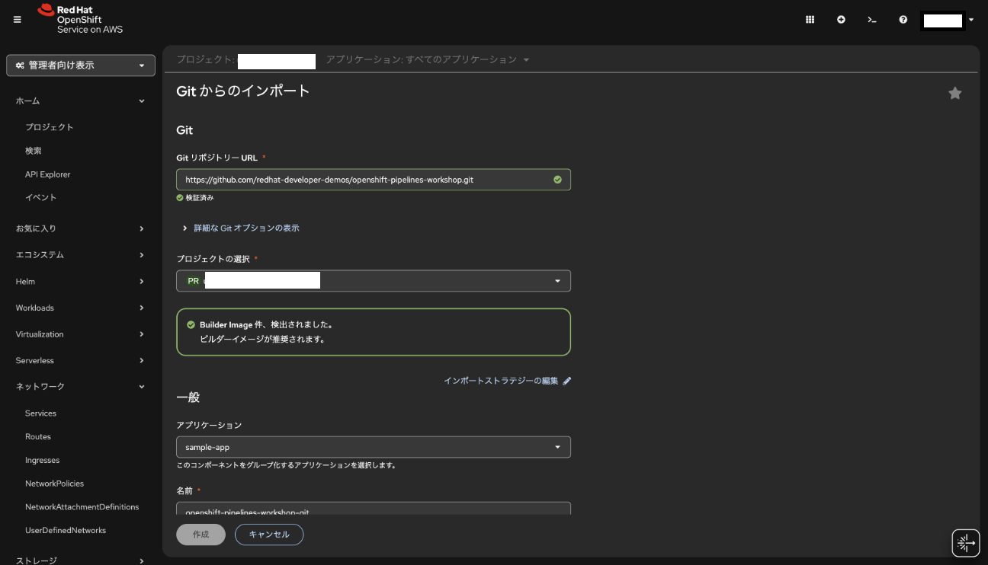This screenshot has width=988, height=565.
Task: Click the plus import icon in header
Action: point(841,20)
